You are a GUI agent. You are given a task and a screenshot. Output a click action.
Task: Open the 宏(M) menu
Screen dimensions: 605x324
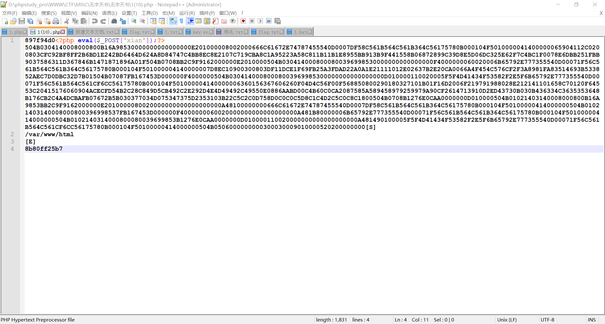pos(169,13)
